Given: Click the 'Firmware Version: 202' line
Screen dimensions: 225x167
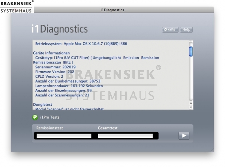Looking at the screenshot, I should click(55, 72).
